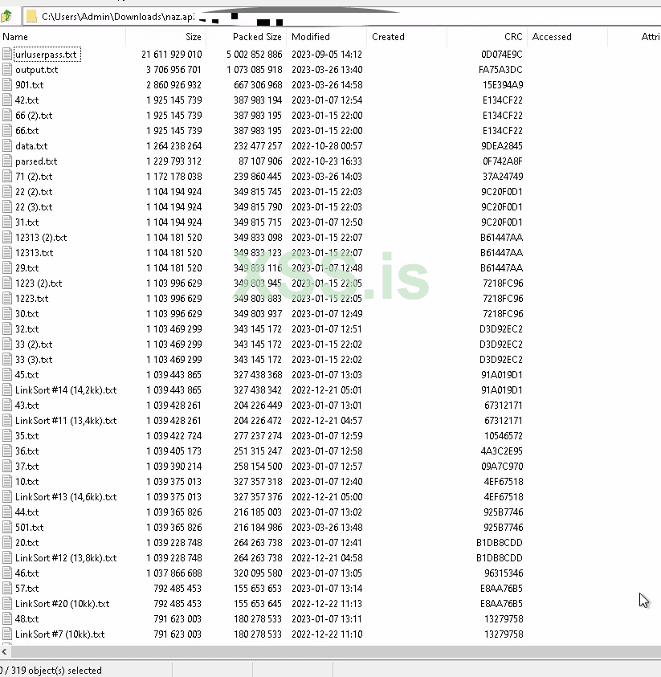Select file name 20.txt
Viewport: 661px width, 677px height.
coord(27,543)
